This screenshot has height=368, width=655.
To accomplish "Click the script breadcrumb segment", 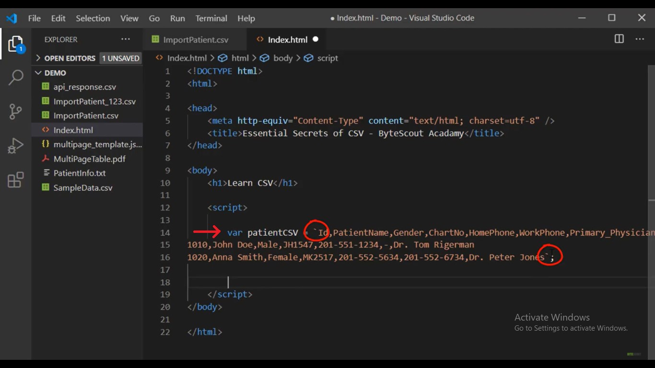I will pos(327,58).
